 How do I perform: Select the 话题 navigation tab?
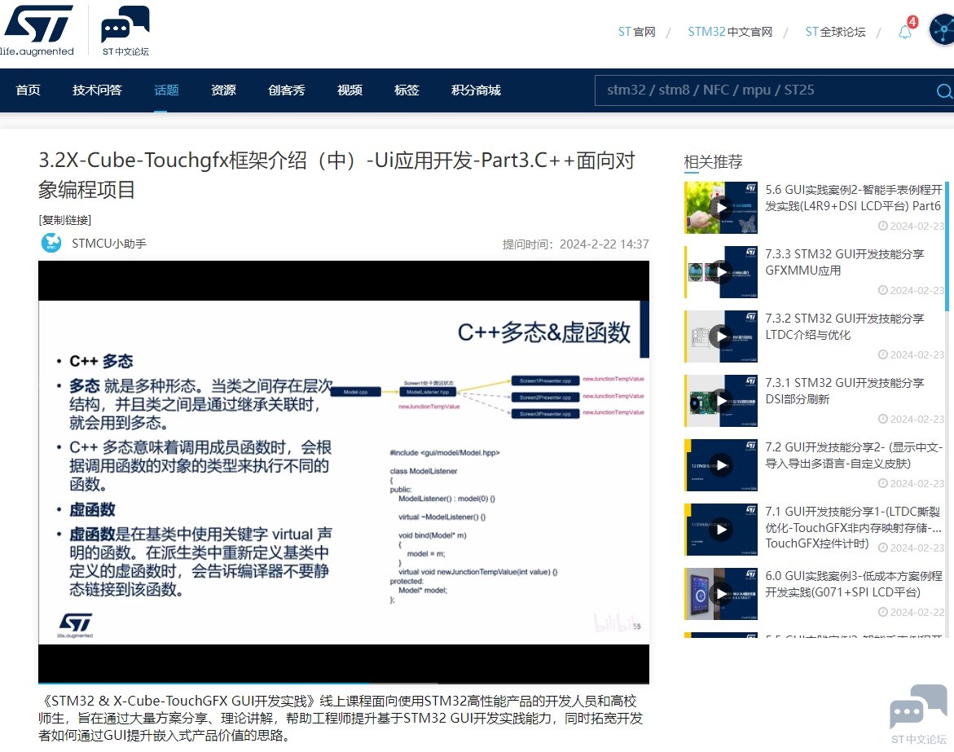click(166, 90)
